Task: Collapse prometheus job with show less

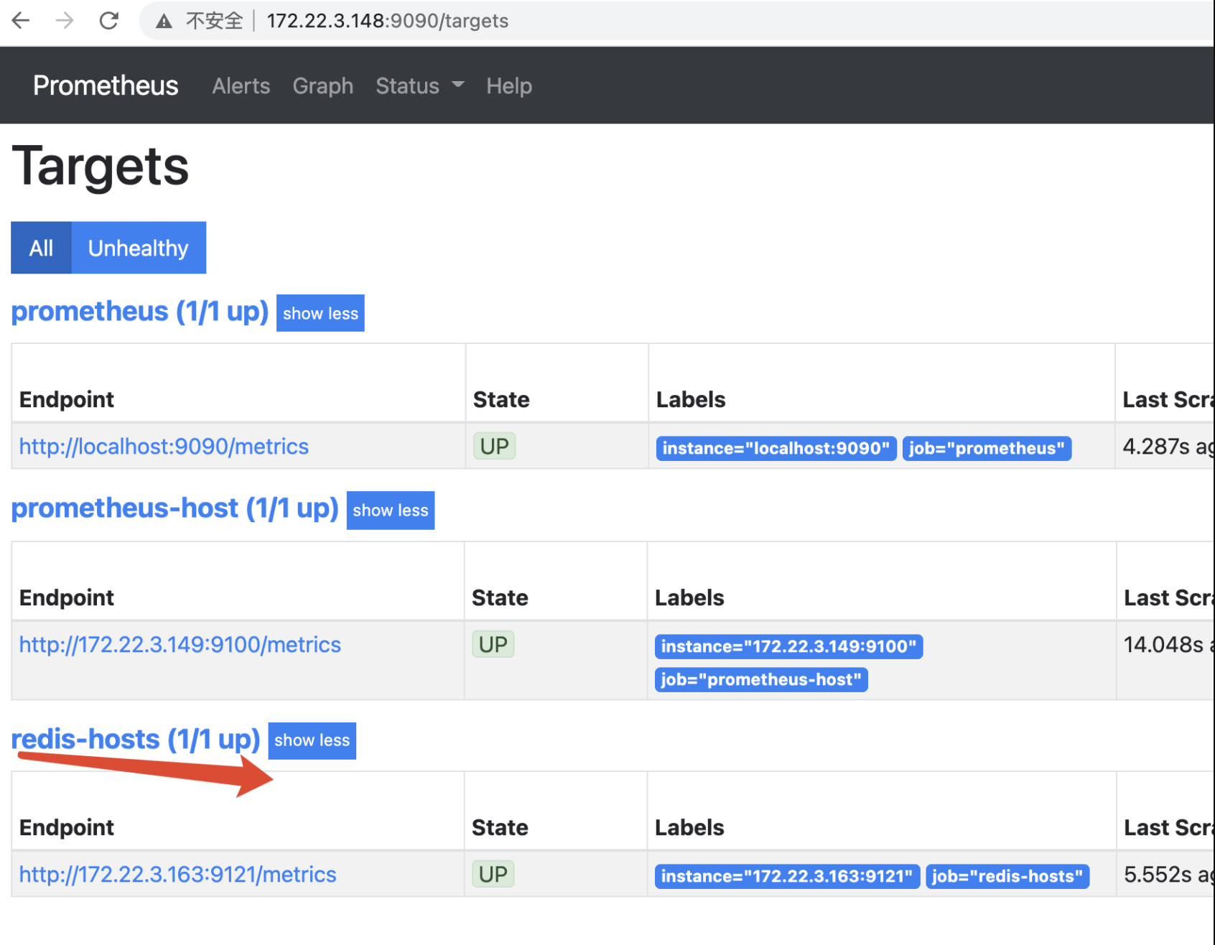Action: click(x=320, y=313)
